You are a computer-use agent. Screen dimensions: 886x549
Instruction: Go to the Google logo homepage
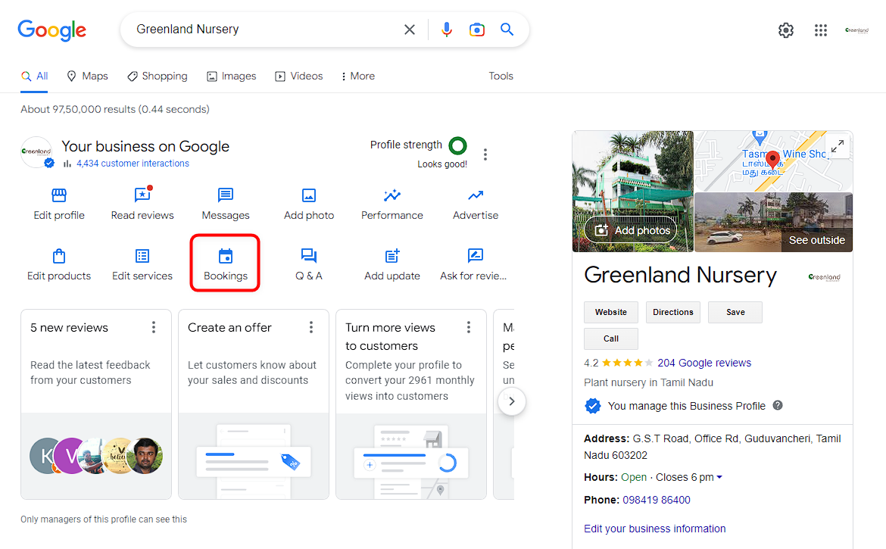pyautogui.click(x=52, y=30)
